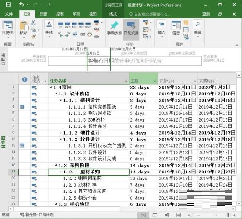The width and height of the screenshot is (242, 219).
Task: Open the Task Mode column dropdown
Action: point(45,81)
